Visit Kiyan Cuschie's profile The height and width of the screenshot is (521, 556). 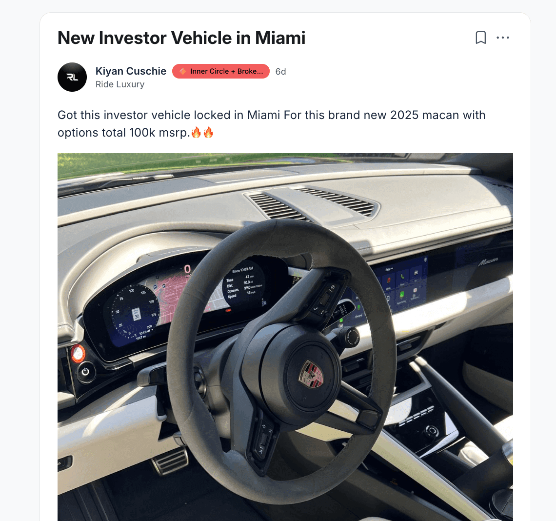(x=131, y=71)
